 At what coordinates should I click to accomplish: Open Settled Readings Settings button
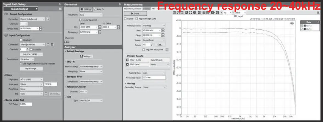(86, 56)
